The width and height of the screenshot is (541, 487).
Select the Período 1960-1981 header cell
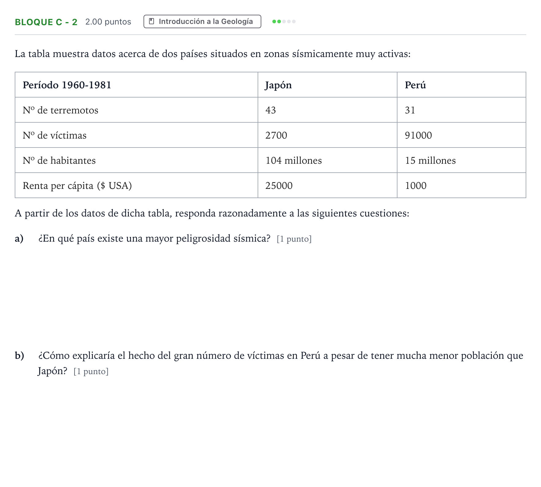tap(136, 85)
